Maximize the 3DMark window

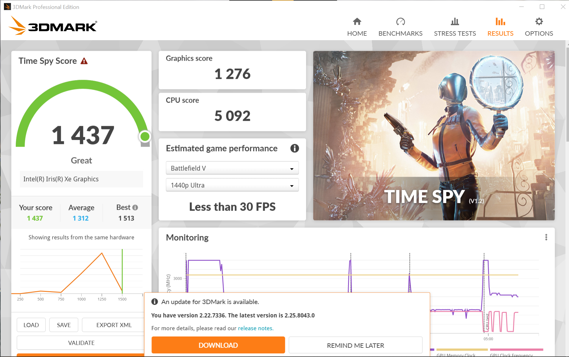pyautogui.click(x=542, y=7)
